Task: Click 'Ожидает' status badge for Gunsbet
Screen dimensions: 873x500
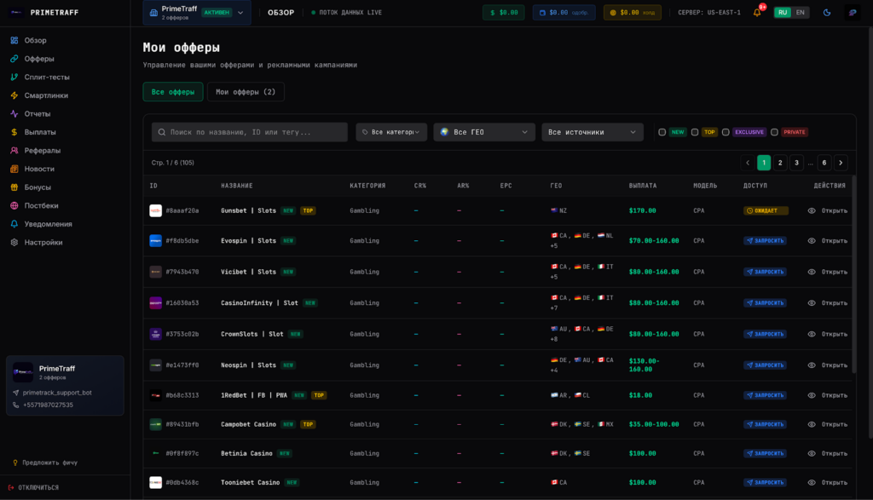Action: pyautogui.click(x=766, y=210)
